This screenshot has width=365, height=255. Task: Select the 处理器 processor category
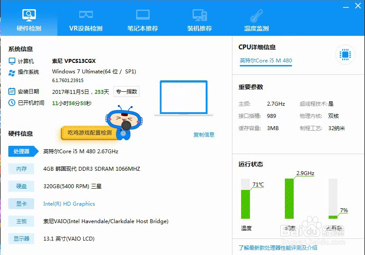23,151
